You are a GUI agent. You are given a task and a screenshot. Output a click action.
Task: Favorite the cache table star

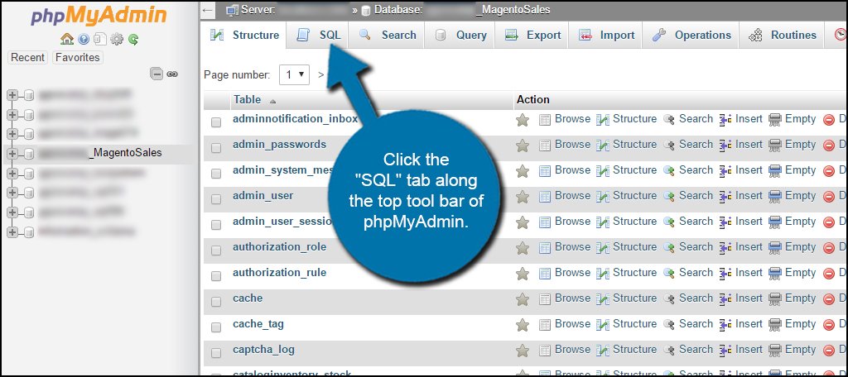click(523, 299)
